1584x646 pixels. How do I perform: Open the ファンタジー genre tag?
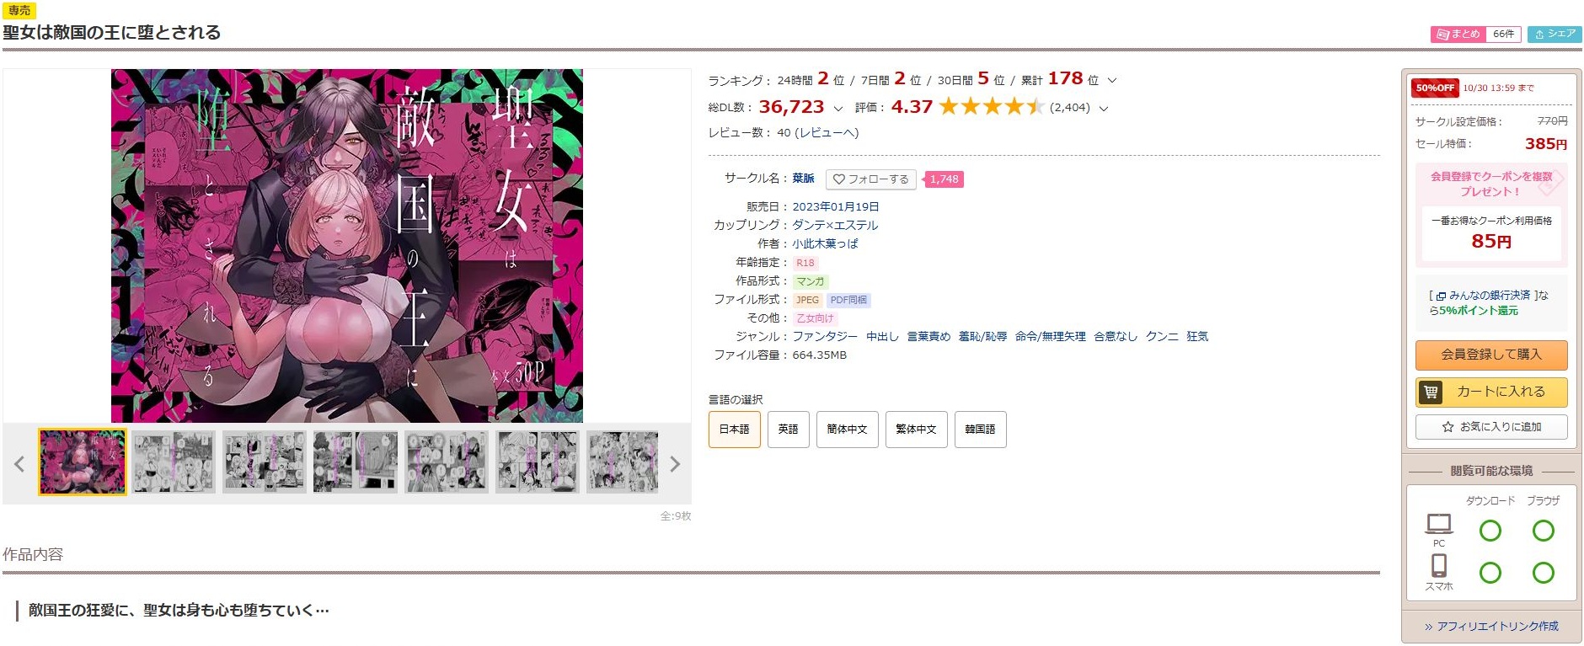tap(825, 336)
